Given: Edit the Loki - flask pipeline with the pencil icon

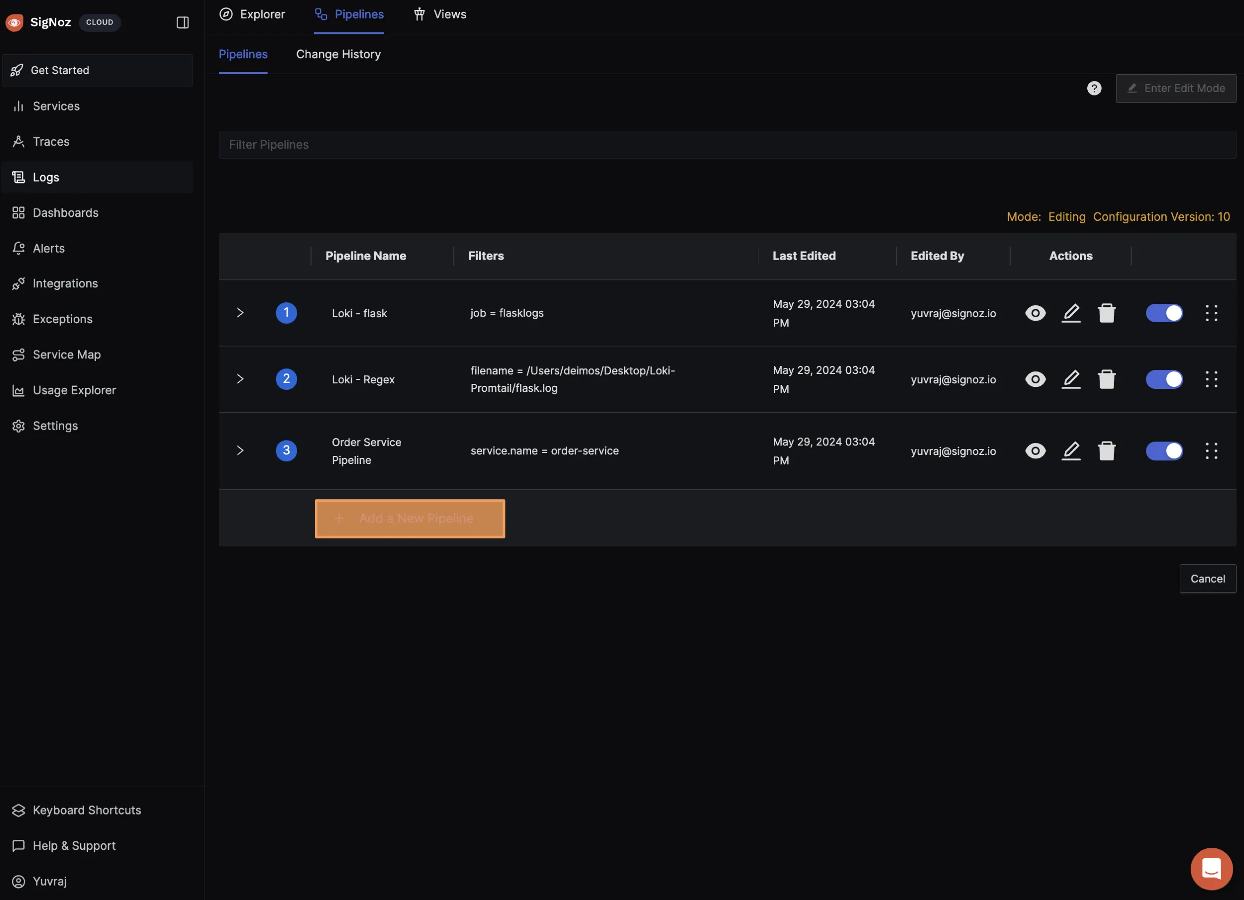Looking at the screenshot, I should (x=1071, y=313).
